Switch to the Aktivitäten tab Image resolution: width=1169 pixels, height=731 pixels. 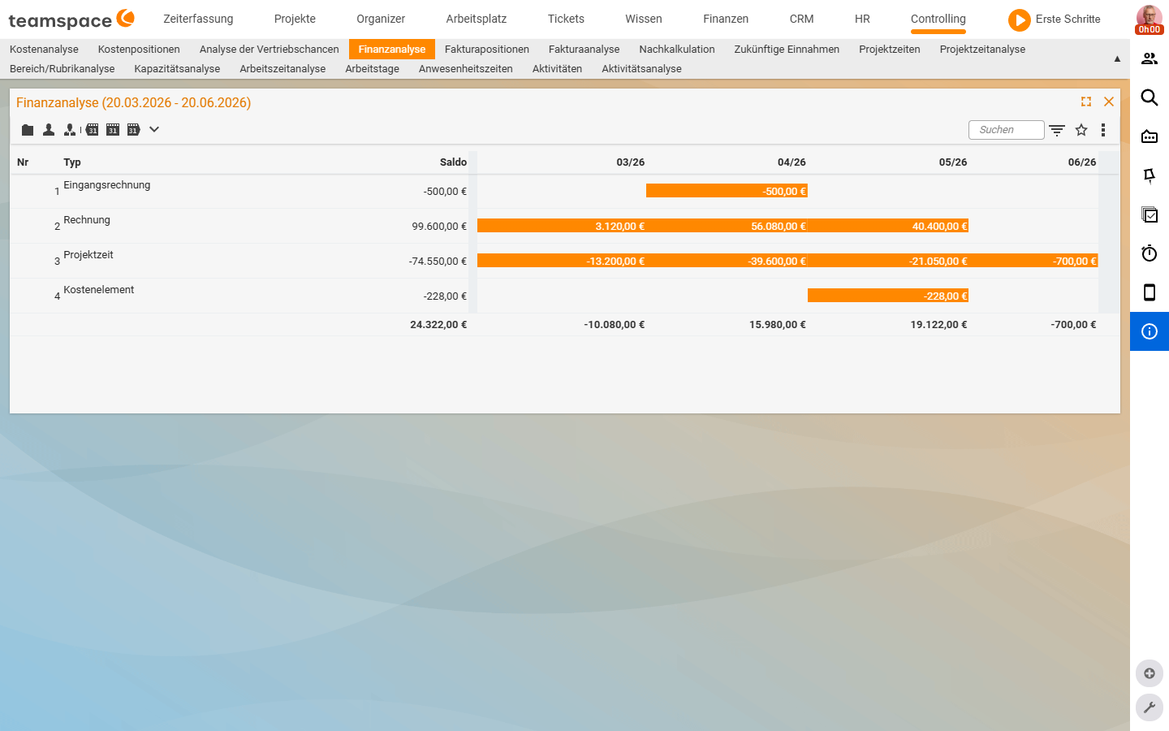tap(557, 69)
